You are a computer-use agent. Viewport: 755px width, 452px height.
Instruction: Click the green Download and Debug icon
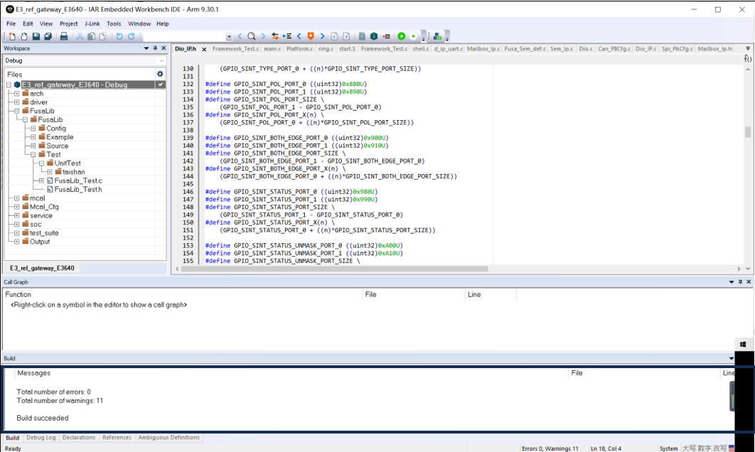click(x=401, y=36)
